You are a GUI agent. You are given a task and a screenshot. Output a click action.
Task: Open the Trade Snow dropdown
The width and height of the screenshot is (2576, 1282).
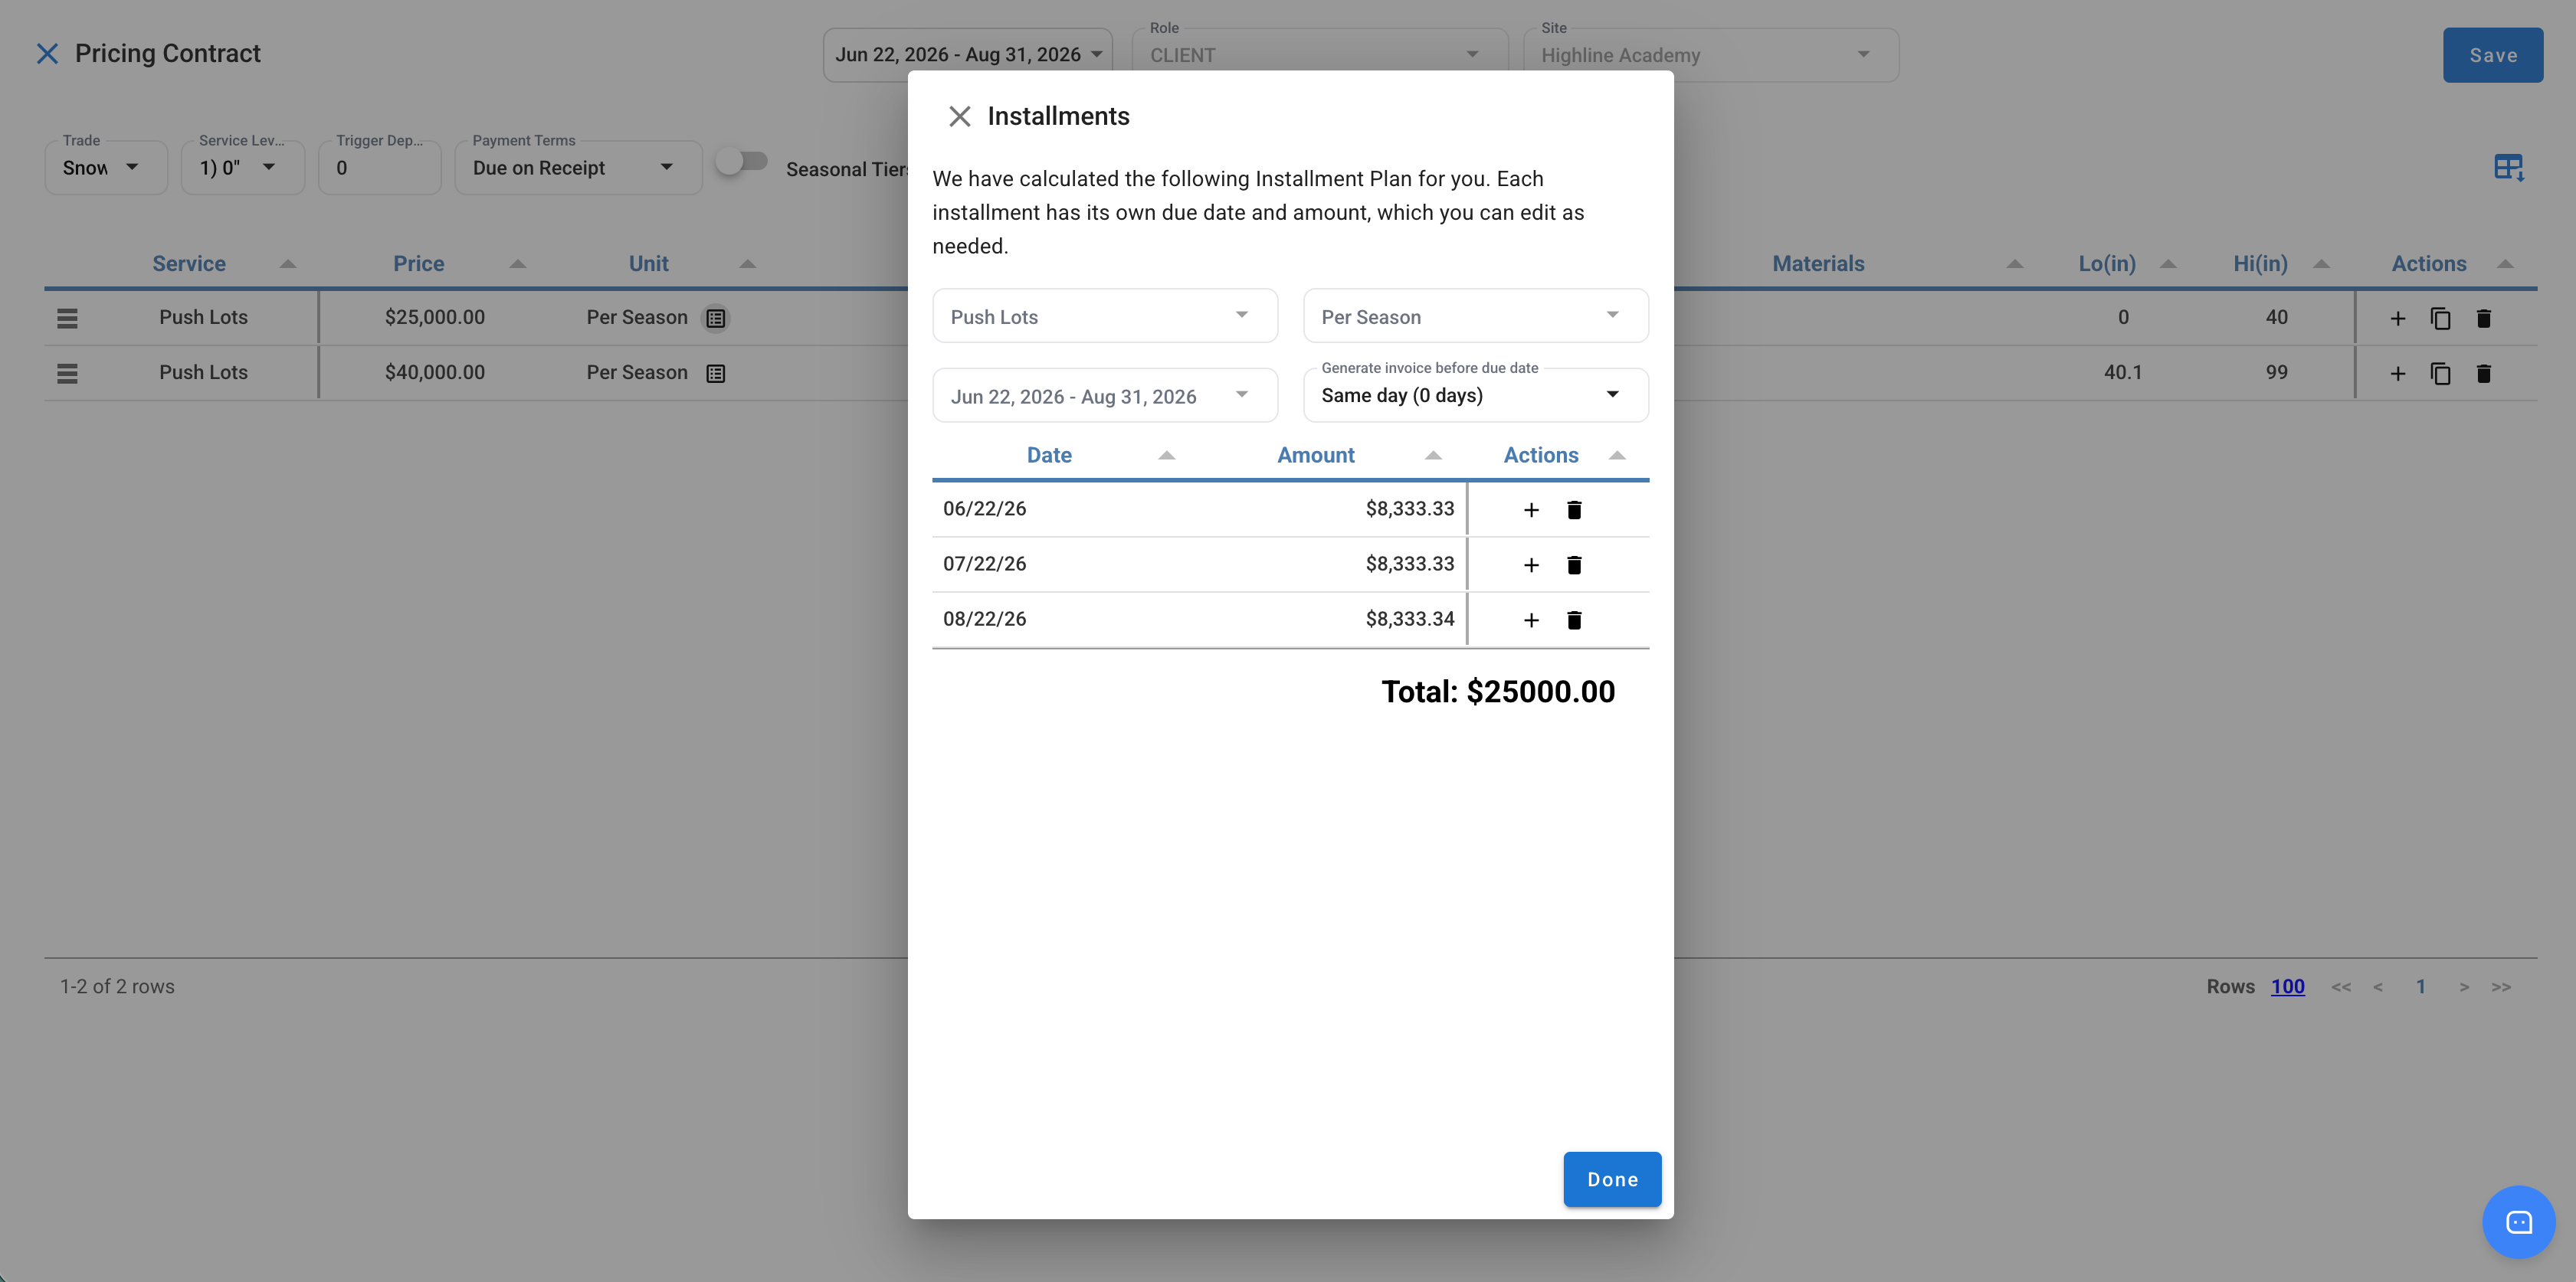[x=106, y=168]
